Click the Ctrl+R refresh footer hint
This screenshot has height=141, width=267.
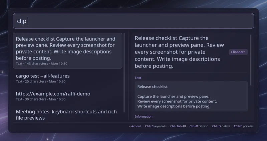(199, 126)
